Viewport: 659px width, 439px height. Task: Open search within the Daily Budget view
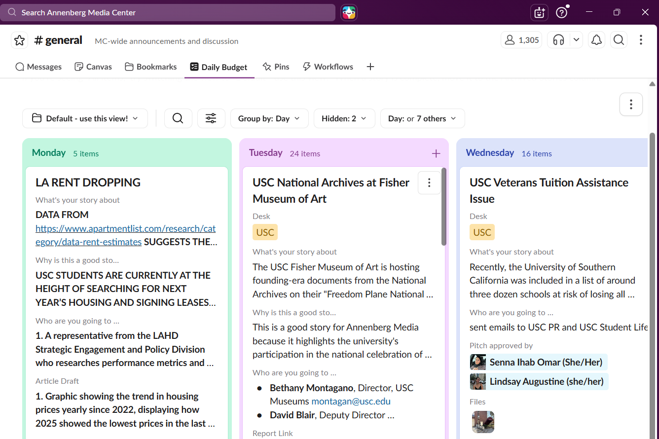178,118
